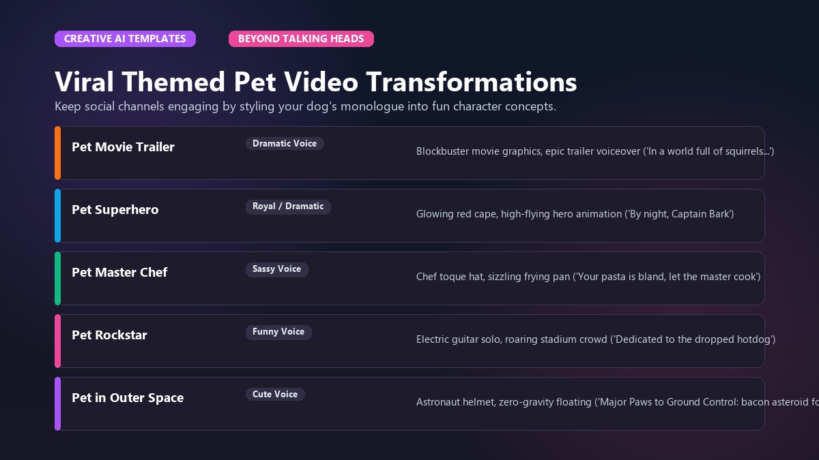Click the Beyond Talking Heads badge

[301, 39]
